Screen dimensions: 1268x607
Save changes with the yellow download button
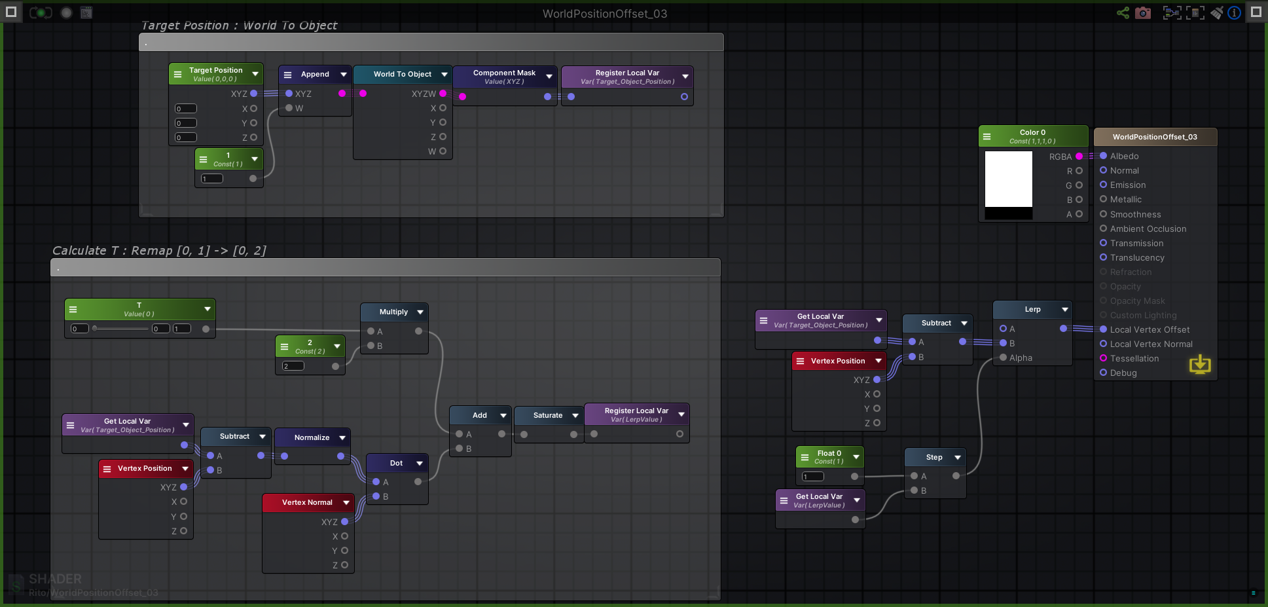pos(1200,365)
